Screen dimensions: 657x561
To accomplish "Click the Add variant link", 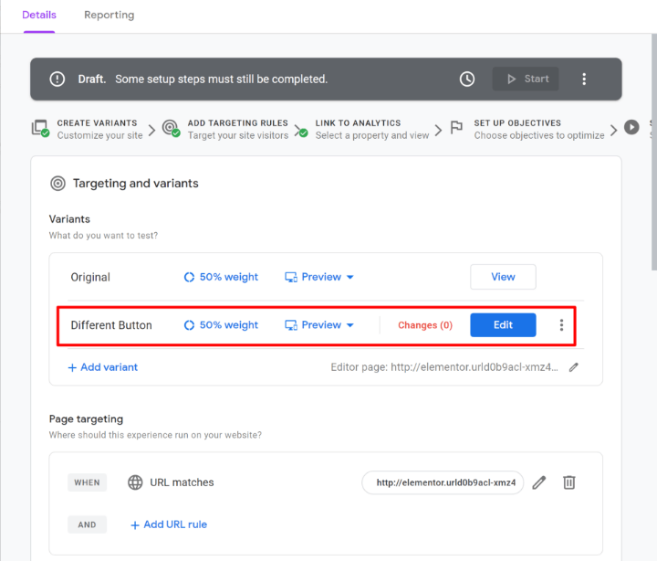I will (x=103, y=367).
